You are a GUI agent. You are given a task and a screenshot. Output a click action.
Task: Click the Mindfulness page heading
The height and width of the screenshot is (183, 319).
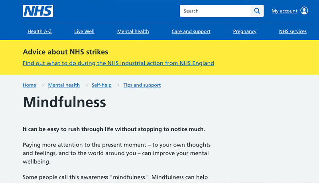click(64, 102)
